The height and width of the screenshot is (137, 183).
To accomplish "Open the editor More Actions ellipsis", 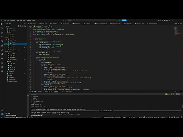I will pos(181,23).
